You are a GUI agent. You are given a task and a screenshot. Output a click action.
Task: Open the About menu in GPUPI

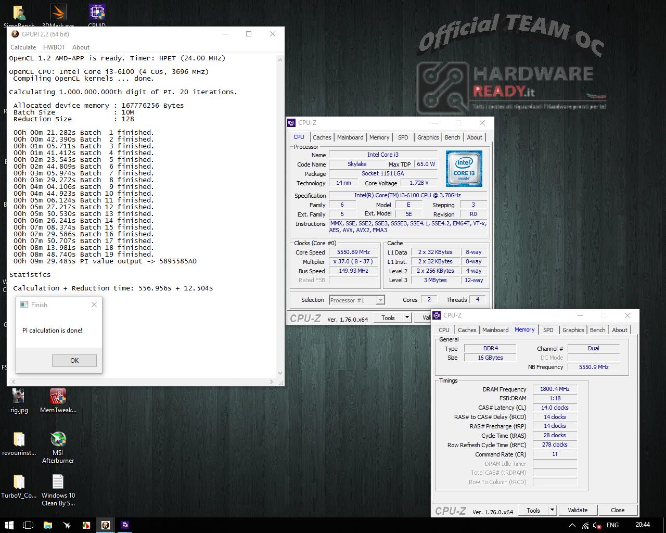(81, 47)
